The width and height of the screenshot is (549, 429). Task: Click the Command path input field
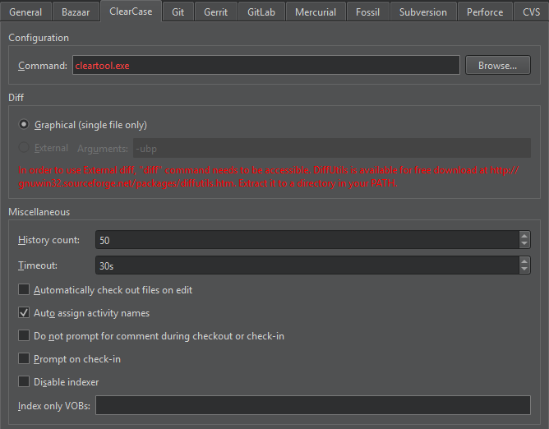[265, 66]
